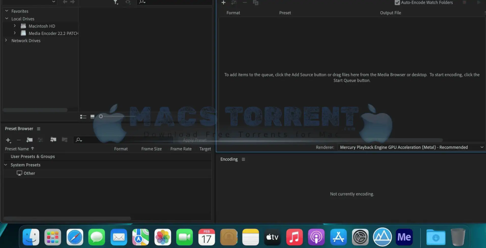Click the Frame Rate column header
The height and width of the screenshot is (248, 486).
click(x=181, y=149)
